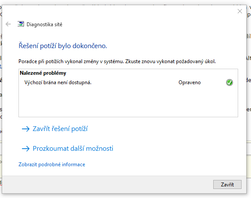The width and height of the screenshot is (251, 198).
Task: Click the arrow beside Prozkoumat další možnosti
Action: 26,149
